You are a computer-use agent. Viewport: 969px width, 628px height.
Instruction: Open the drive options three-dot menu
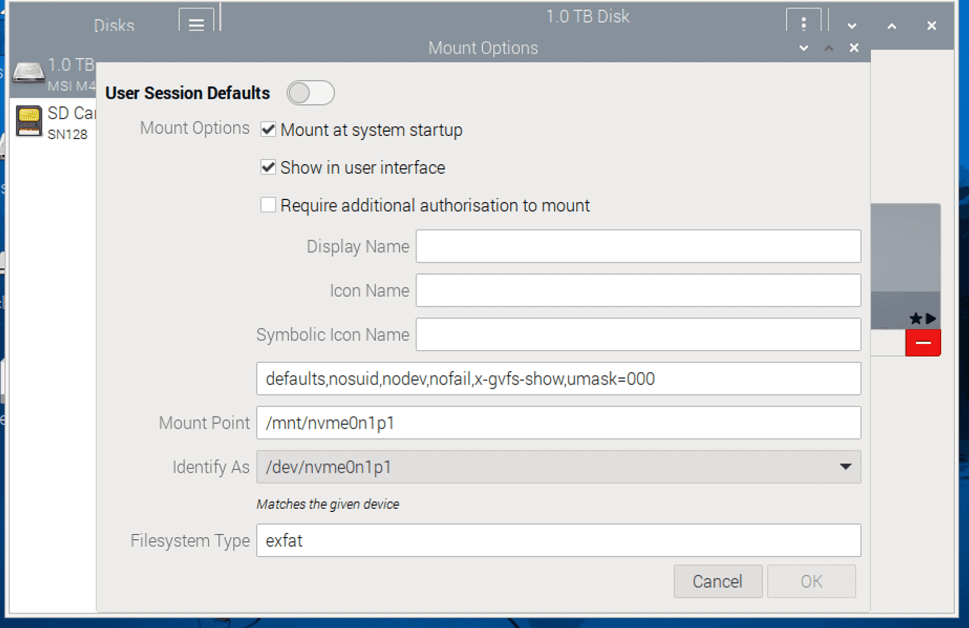[x=803, y=24]
